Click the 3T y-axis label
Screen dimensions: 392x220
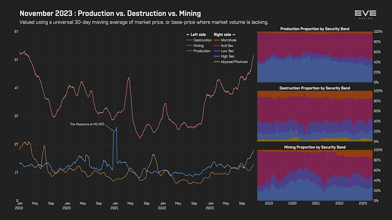(x=16, y=116)
